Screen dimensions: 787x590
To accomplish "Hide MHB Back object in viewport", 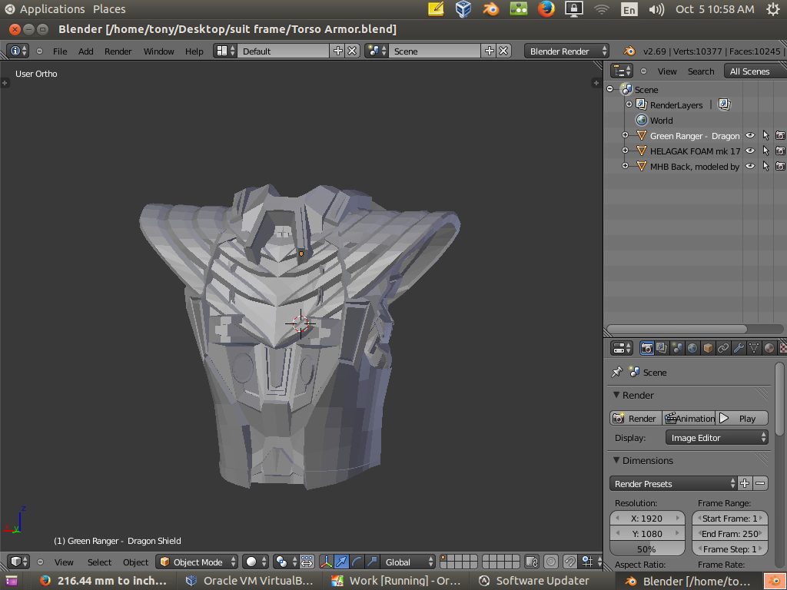I will pos(750,166).
